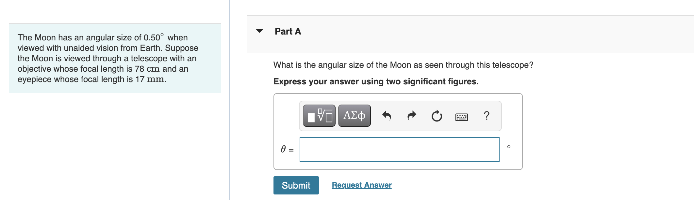The height and width of the screenshot is (200, 694).
Task: Click the degree symbol beside the answer box
Action: [x=508, y=147]
